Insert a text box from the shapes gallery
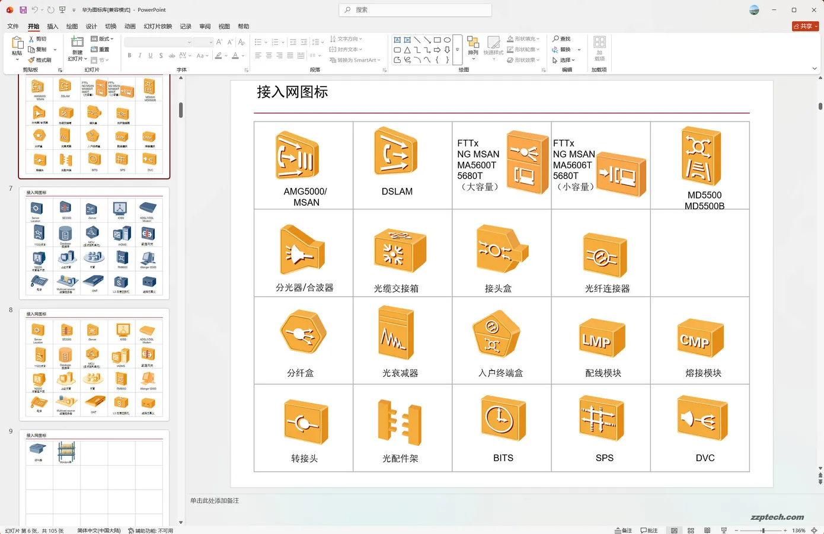The height and width of the screenshot is (534, 824). [x=397, y=40]
